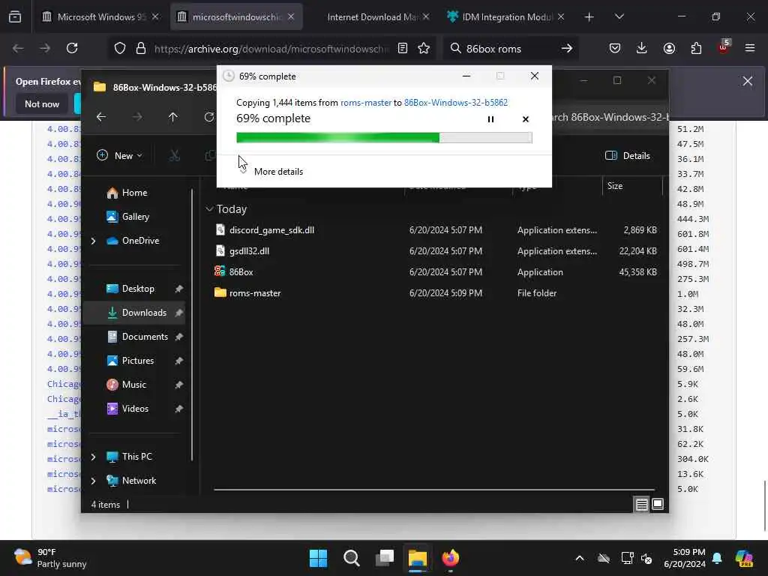Submit search with the arrow button
768x576 pixels.
tap(567, 48)
